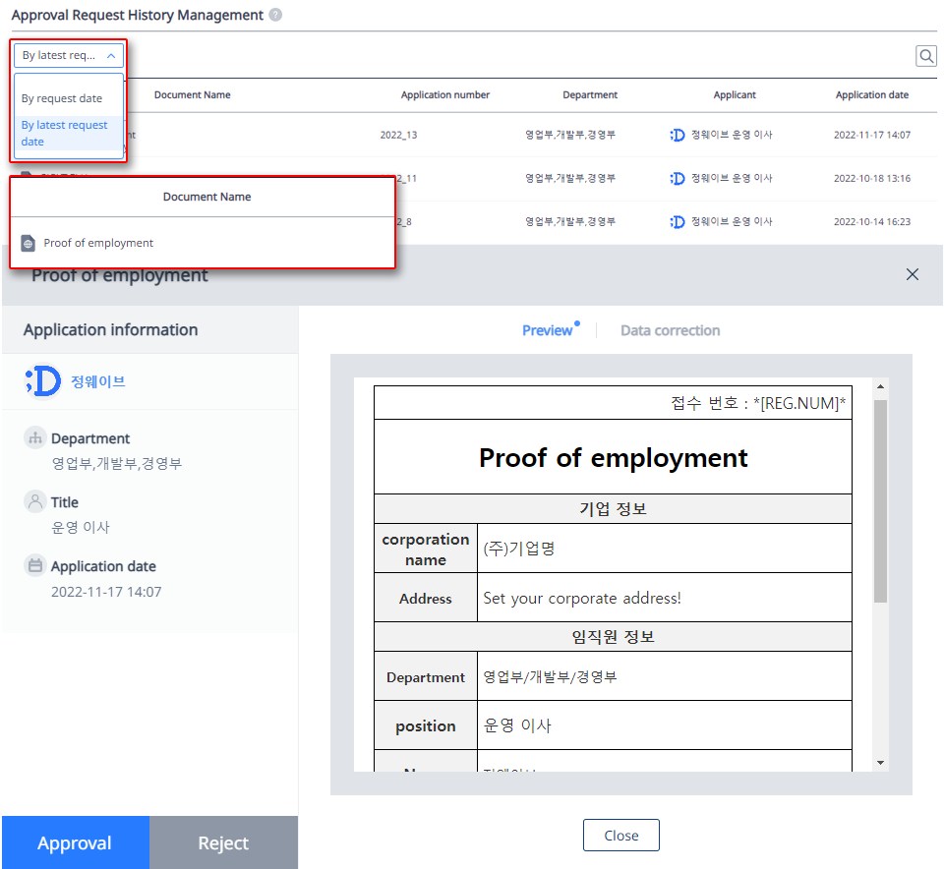
Task: Click the Department organization icon
Action: pos(35,437)
